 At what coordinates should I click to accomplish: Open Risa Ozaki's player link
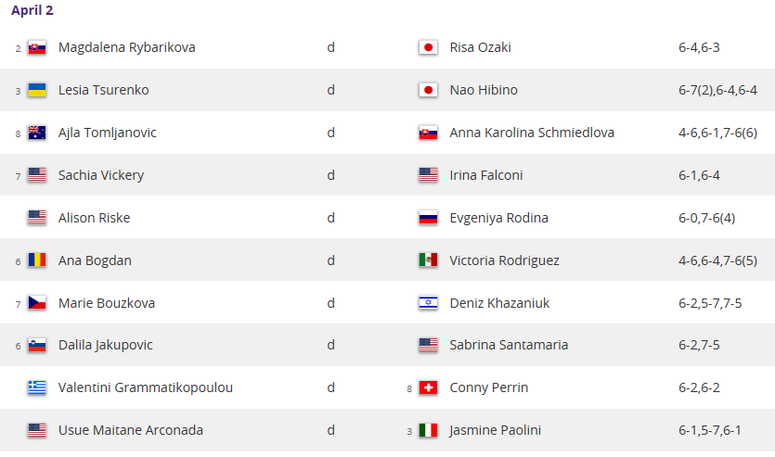[x=480, y=47]
